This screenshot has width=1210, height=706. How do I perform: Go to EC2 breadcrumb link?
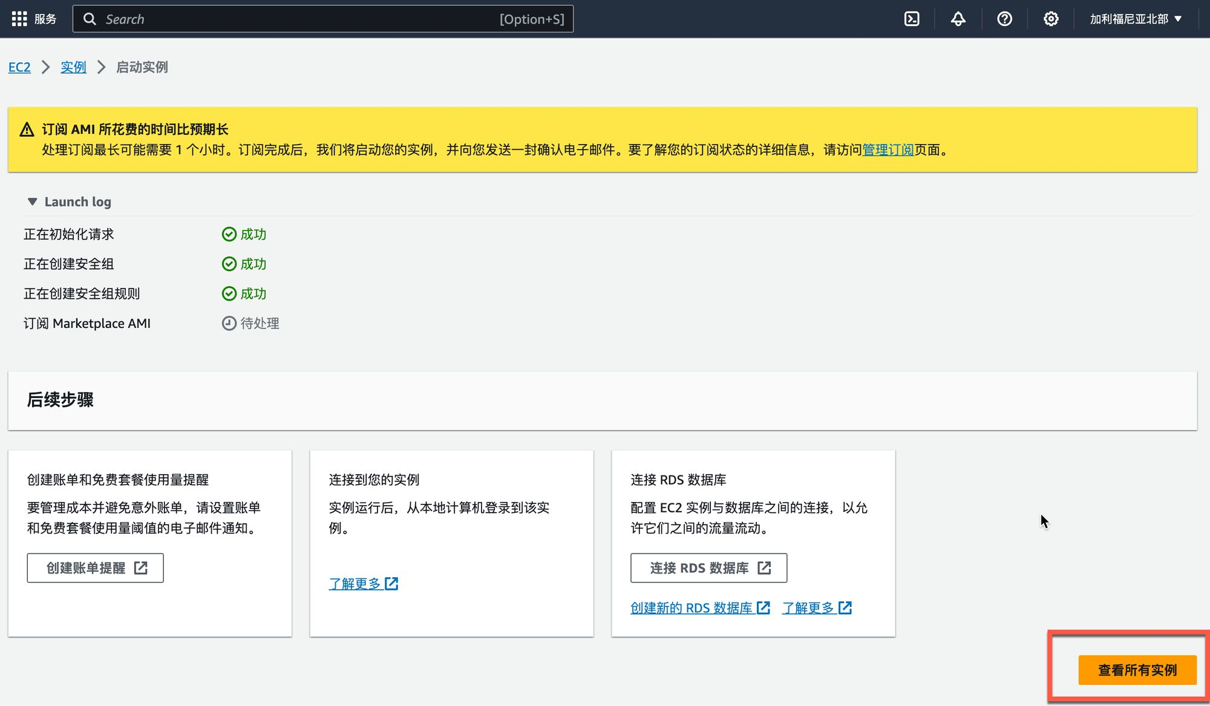click(x=19, y=67)
